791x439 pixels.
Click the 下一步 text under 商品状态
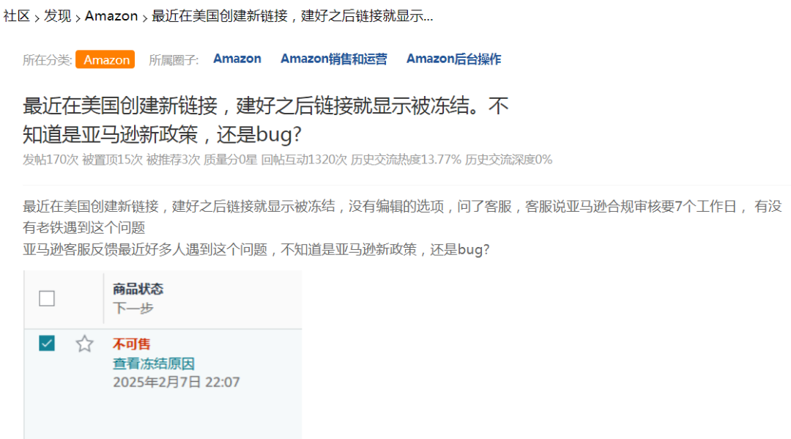[133, 308]
